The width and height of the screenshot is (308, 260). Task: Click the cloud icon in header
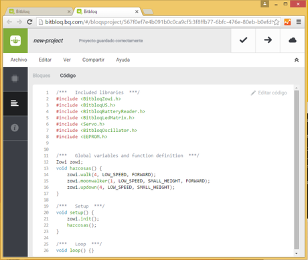point(293,40)
